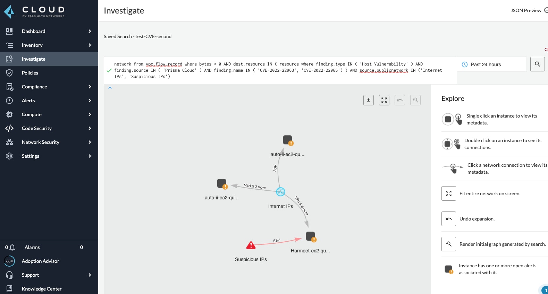Click the Alerts exclamation icon
Viewport: 548px width, 294px height.
click(9, 101)
